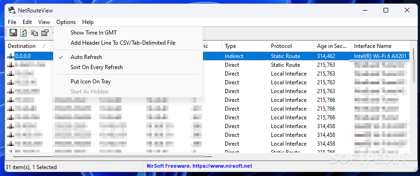Close the NetRouteView window
This screenshot has height=176, width=420.
pos(407,11)
